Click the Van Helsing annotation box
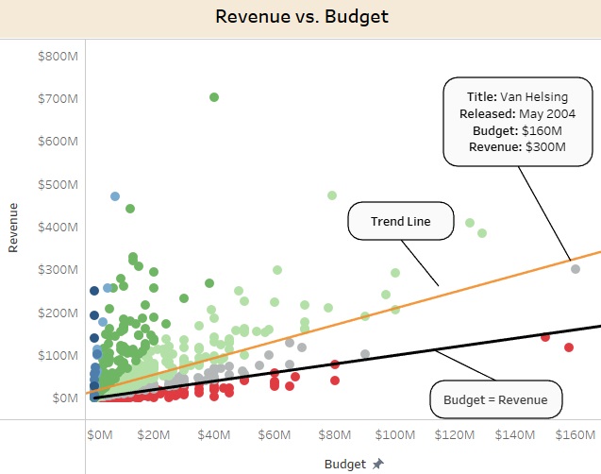 click(x=516, y=122)
